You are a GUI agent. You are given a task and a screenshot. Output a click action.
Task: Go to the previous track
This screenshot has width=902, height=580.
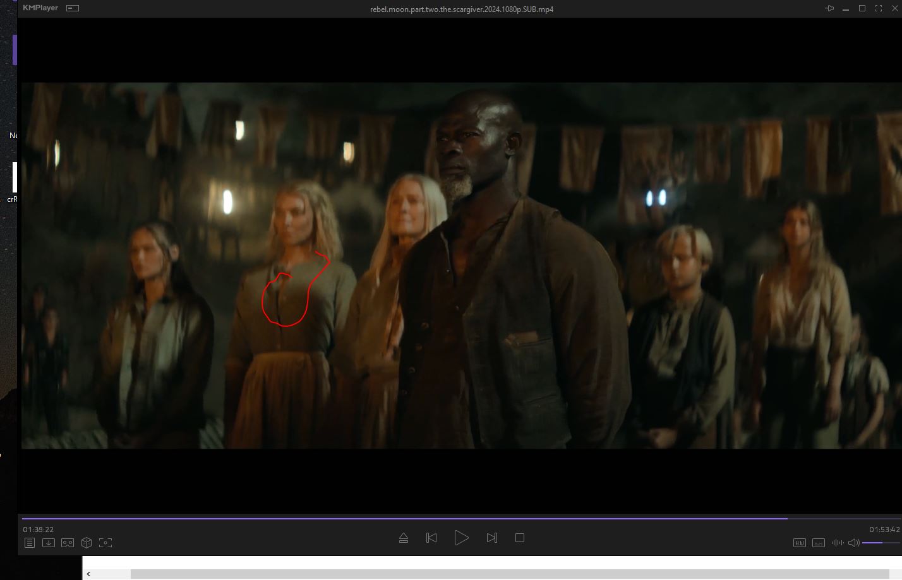[431, 538]
